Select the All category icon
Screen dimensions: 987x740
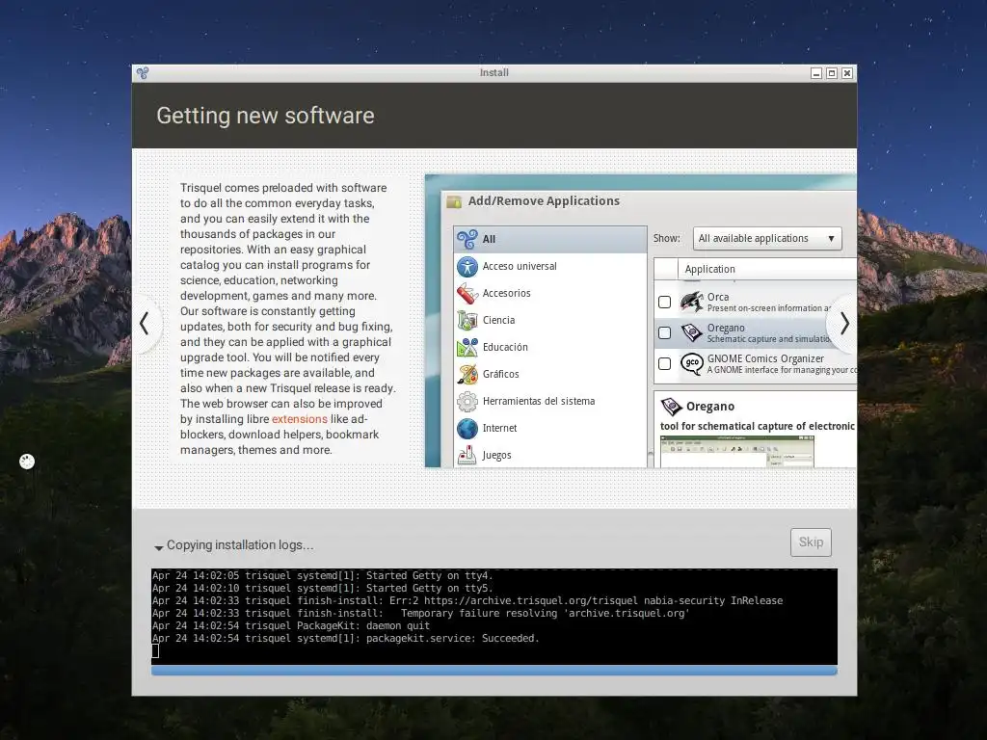pos(467,239)
